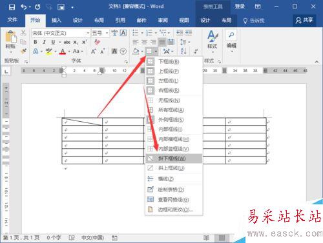Click Sign in (登录)
The width and height of the screenshot is (323, 243).
point(240,6)
